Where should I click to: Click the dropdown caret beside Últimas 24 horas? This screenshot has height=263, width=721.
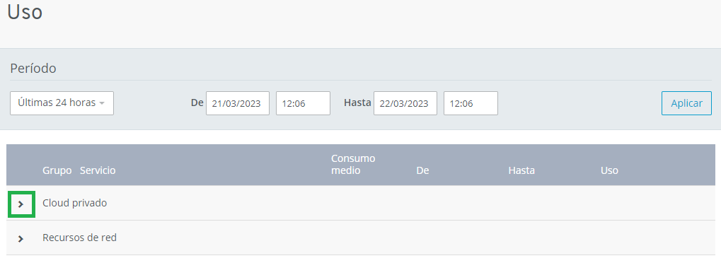(102, 103)
